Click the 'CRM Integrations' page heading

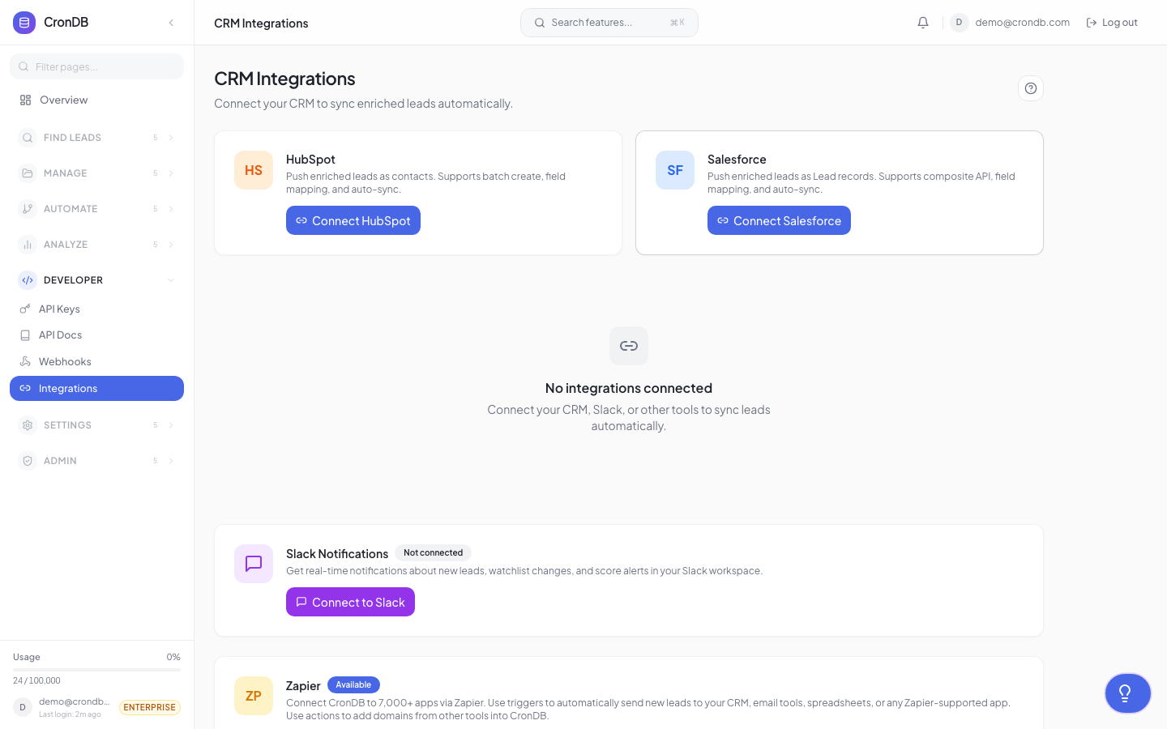pos(284,79)
